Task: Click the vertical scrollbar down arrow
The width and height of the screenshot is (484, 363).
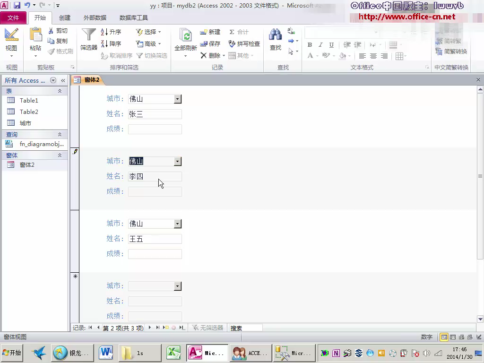Action: pos(480,319)
